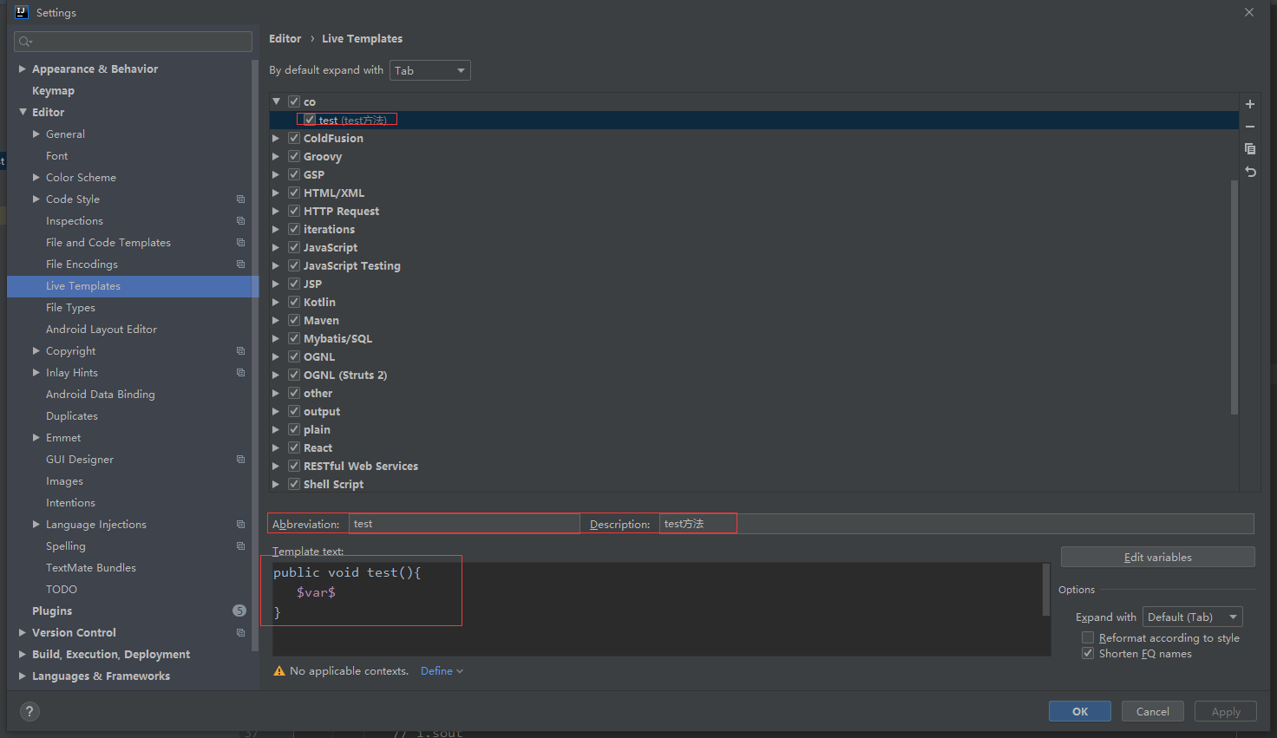The width and height of the screenshot is (1277, 738).
Task: Click the revert arrow icon
Action: click(x=1250, y=172)
